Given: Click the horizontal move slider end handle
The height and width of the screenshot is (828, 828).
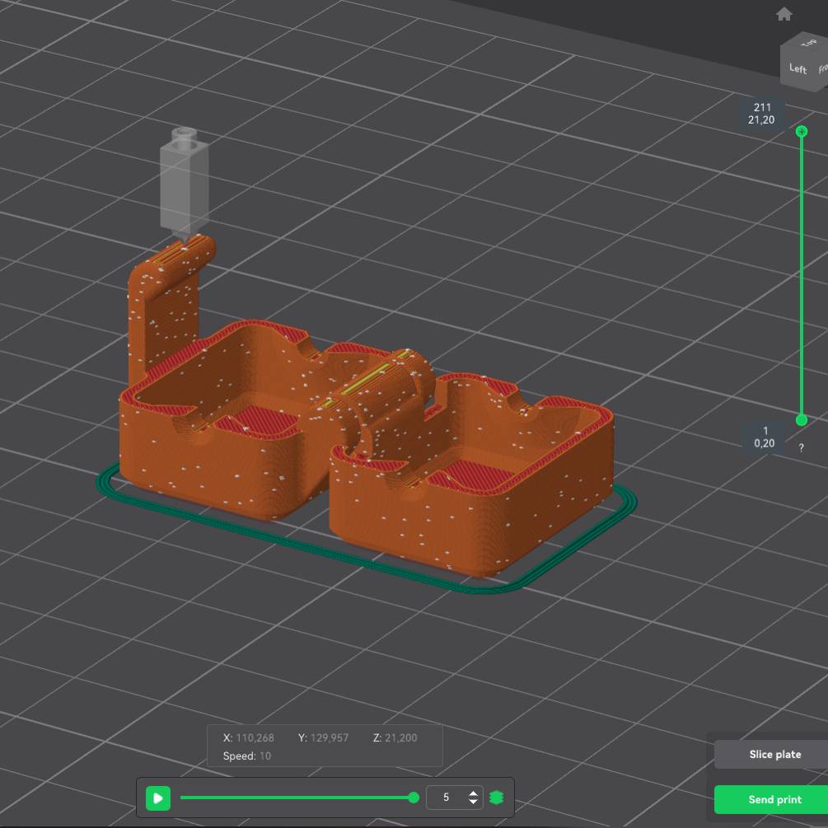Looking at the screenshot, I should click(414, 798).
